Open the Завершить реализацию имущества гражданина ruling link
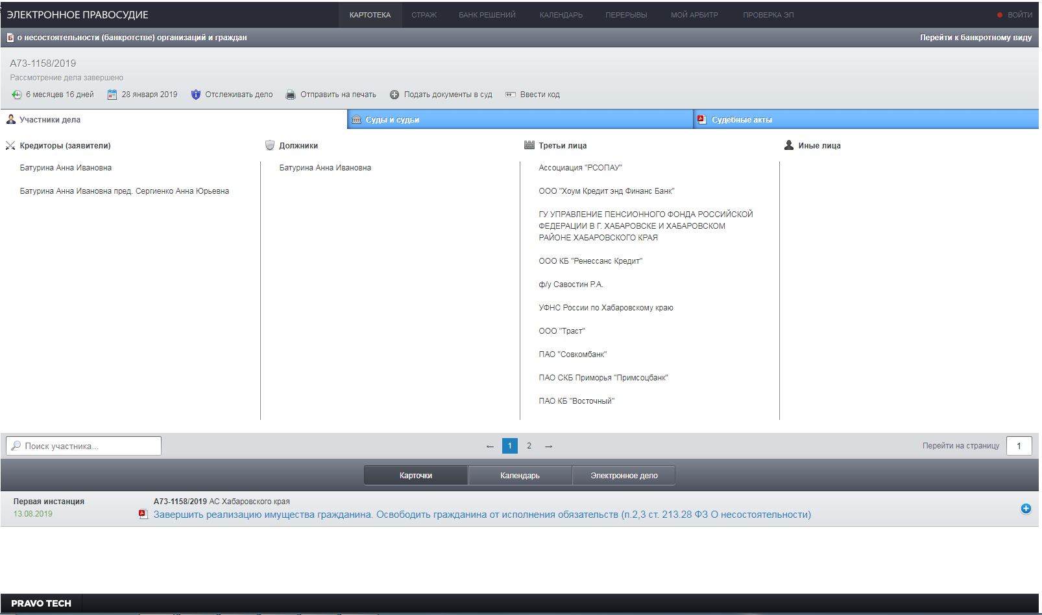Screen dimensions: 1042x615 pyautogui.click(x=481, y=515)
